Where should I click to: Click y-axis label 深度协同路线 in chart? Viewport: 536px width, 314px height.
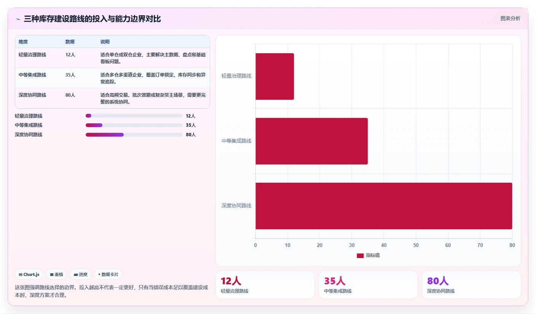click(236, 206)
